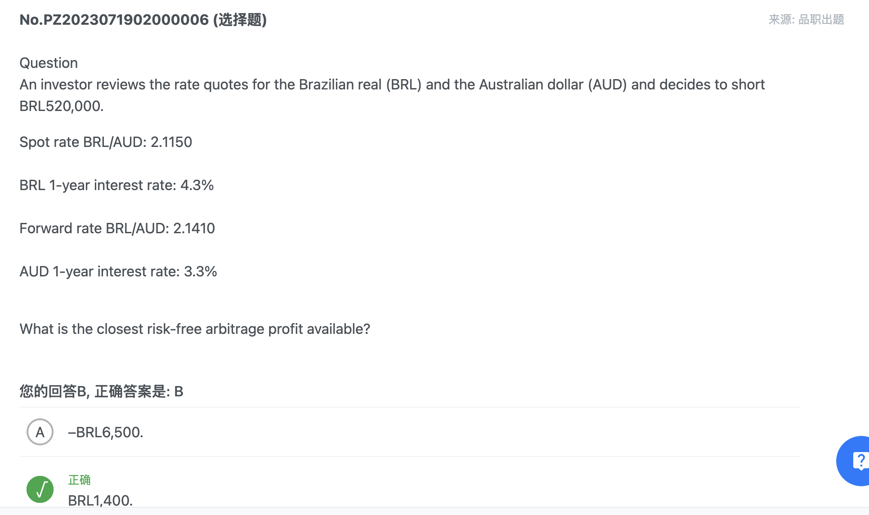Click the 正确答案是: B text
This screenshot has height=515, width=869.
(x=139, y=391)
